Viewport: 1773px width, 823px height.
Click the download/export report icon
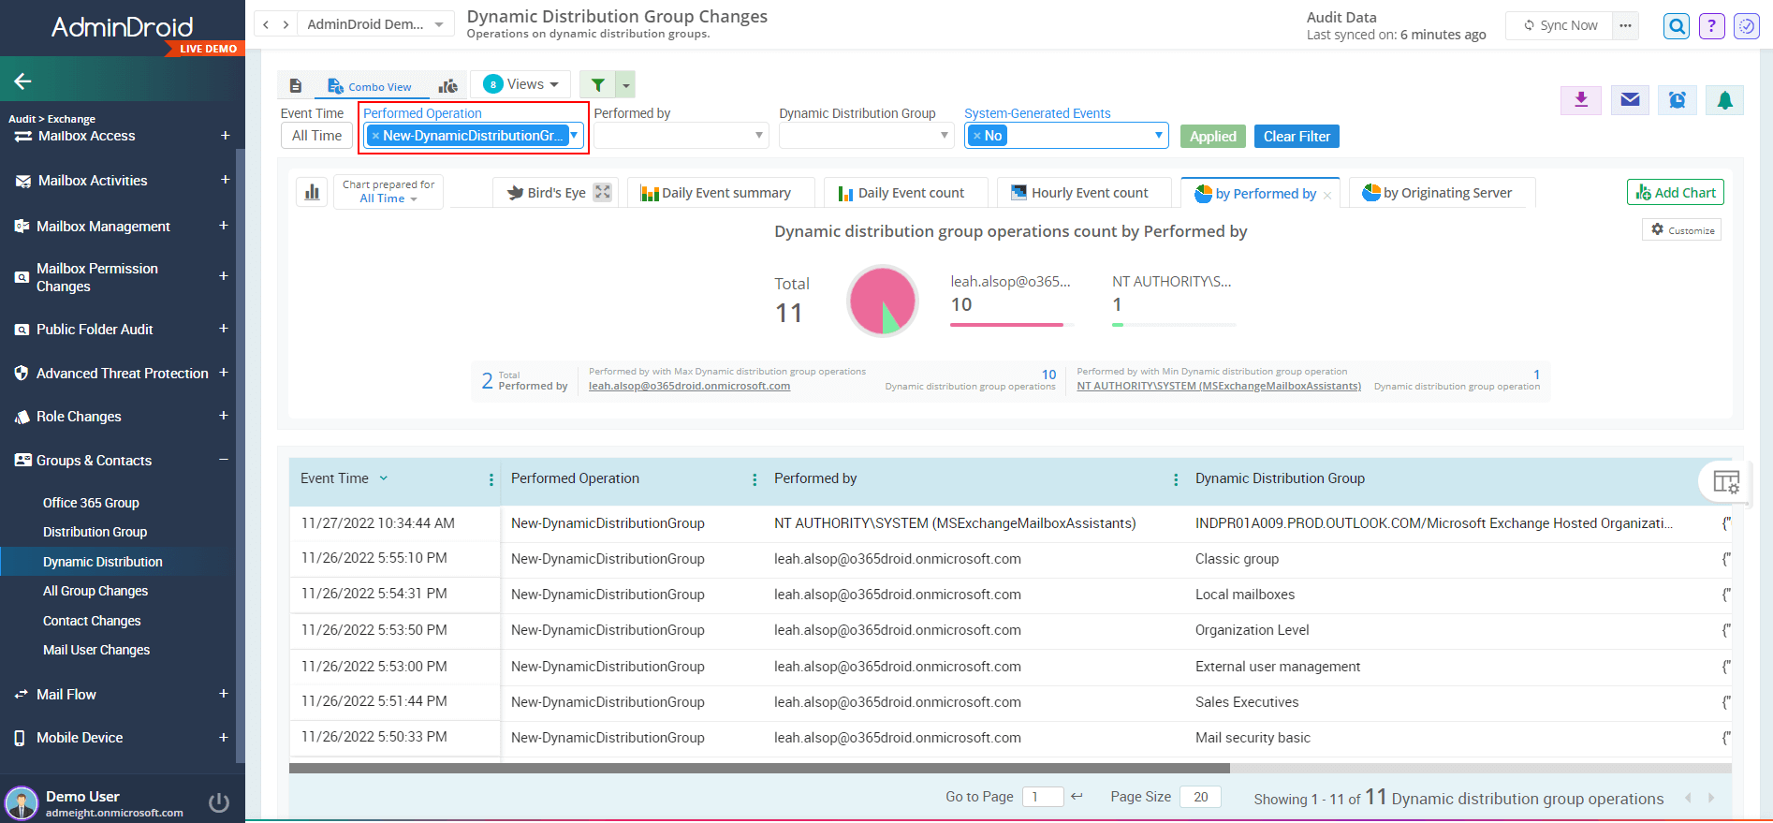[1581, 100]
